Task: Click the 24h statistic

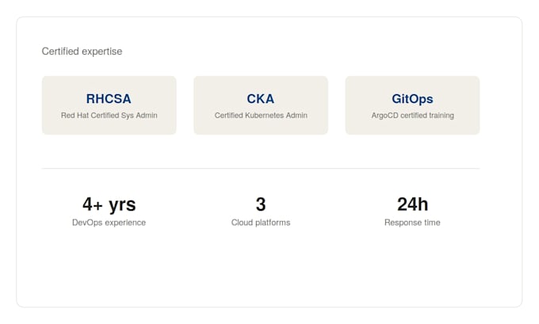Action: tap(412, 204)
